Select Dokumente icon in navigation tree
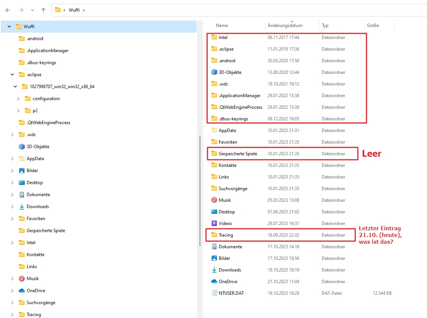427x318 pixels. click(22, 195)
